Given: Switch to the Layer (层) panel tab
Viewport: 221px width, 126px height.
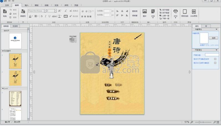Looking at the screenshot, I should point(206,26).
